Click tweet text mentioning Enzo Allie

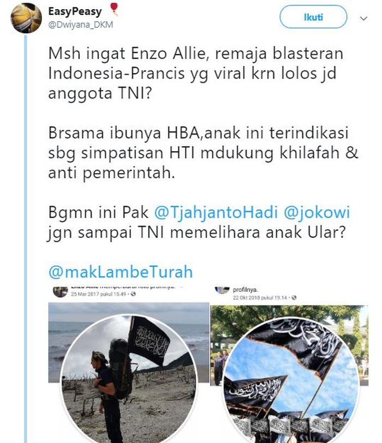coord(195,73)
